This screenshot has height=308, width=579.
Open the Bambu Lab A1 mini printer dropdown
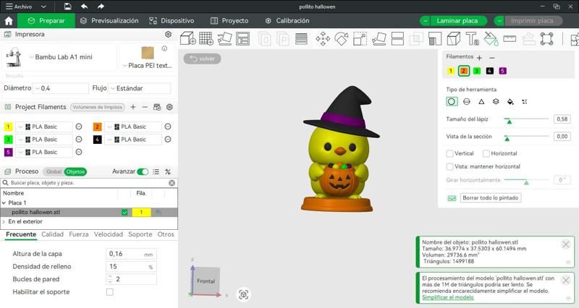point(61,57)
